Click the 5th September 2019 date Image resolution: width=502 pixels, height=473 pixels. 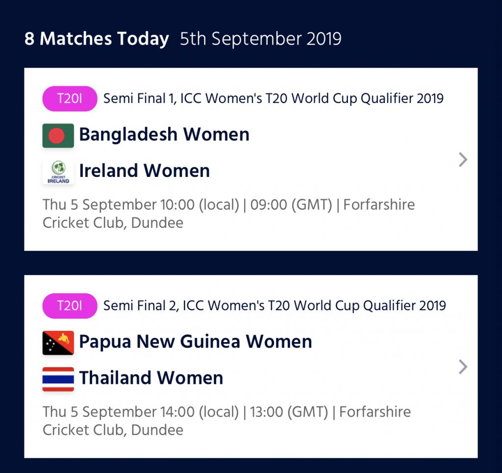261,39
